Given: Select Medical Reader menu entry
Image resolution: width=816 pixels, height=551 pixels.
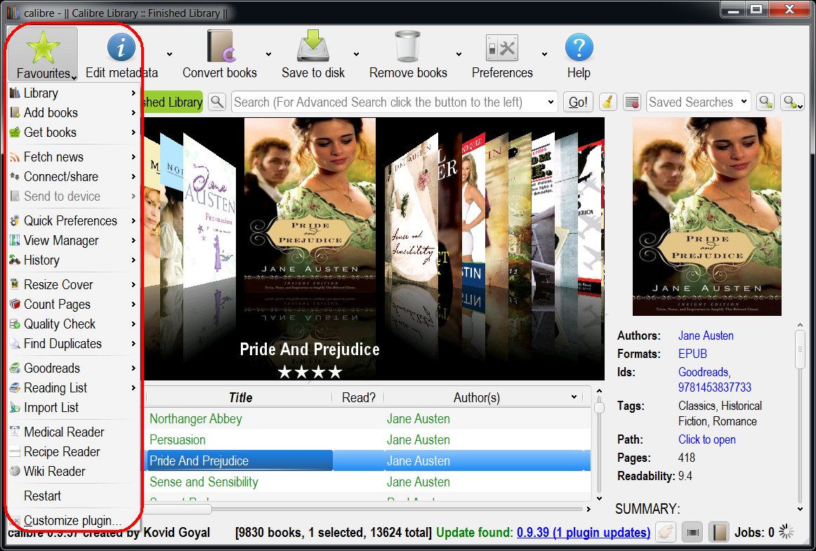Looking at the screenshot, I should pyautogui.click(x=73, y=433).
